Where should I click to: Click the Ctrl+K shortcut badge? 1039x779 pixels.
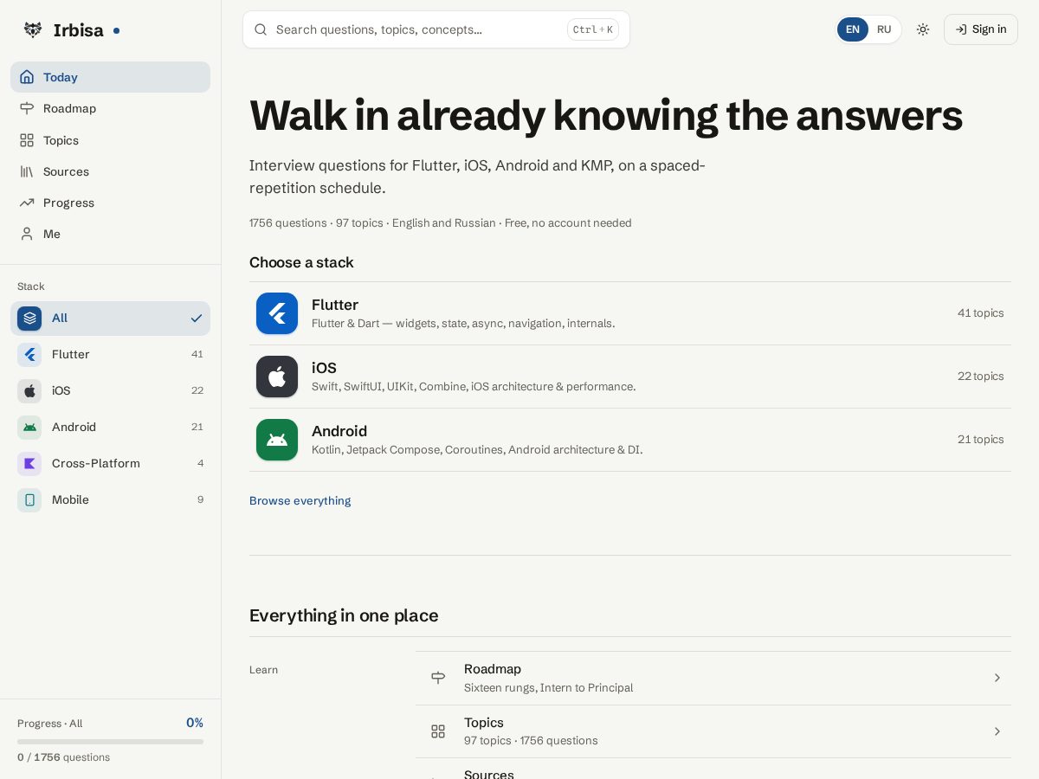(593, 29)
